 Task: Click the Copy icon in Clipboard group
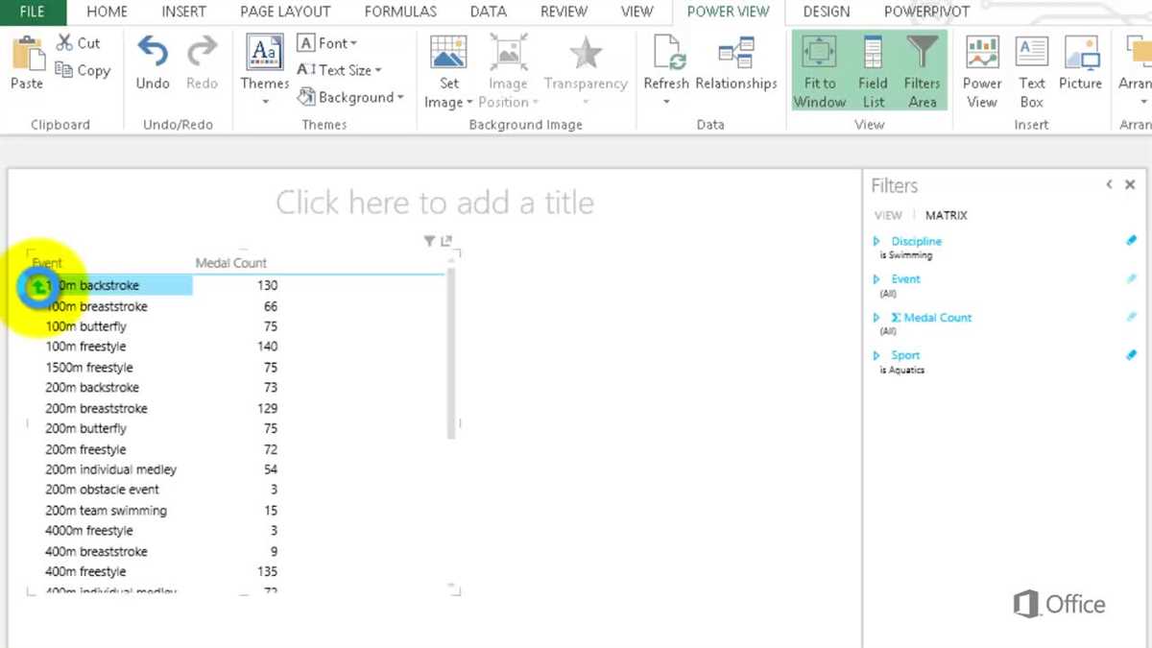click(x=82, y=70)
